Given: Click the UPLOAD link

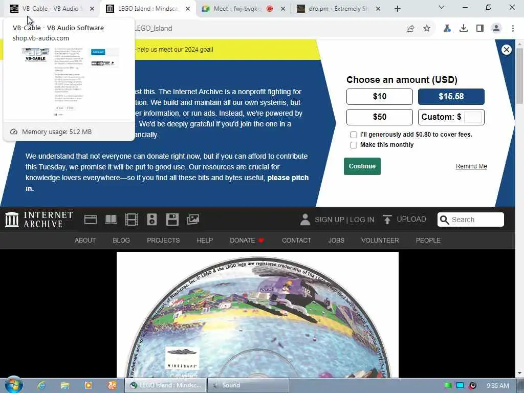Looking at the screenshot, I should click(x=411, y=219).
